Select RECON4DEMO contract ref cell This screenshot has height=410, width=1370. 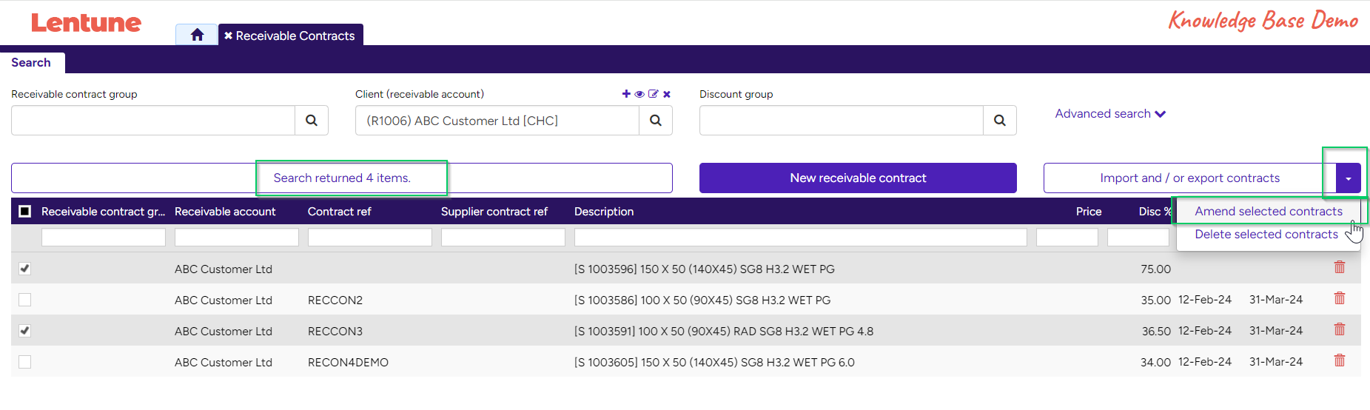[348, 362]
